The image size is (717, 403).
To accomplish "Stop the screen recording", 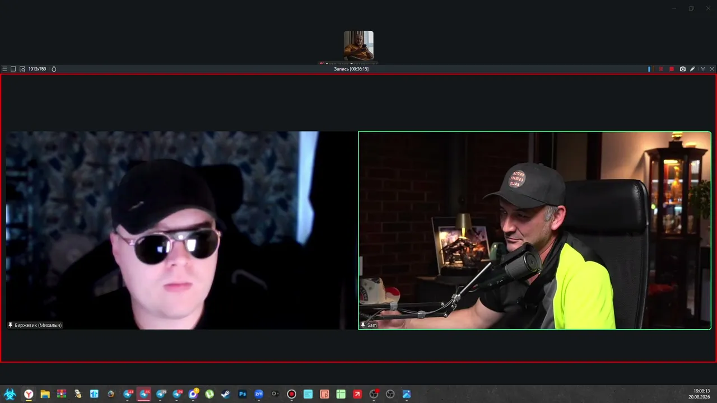I will [672, 69].
